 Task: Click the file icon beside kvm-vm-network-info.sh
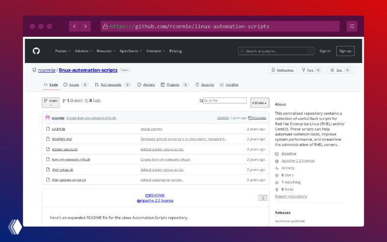pos(48,159)
